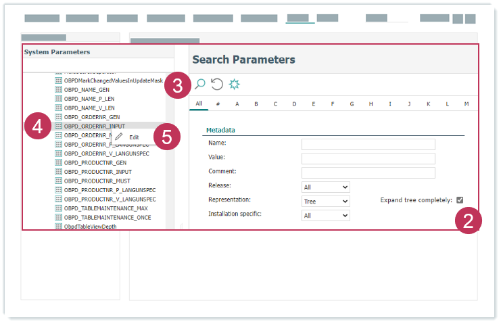
Task: Click the magnifier search icon
Action: click(x=199, y=84)
